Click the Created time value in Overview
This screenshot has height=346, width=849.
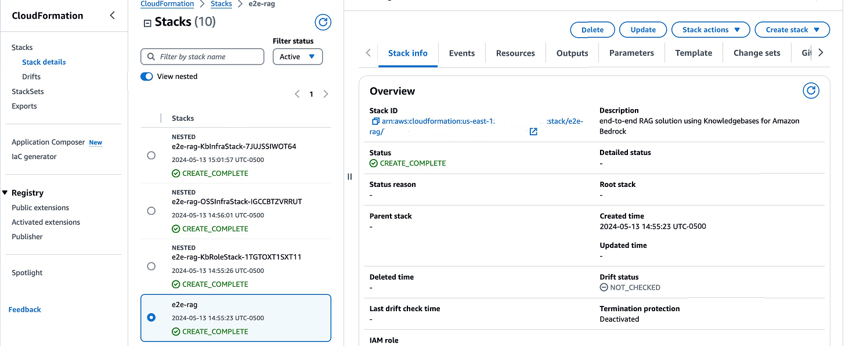click(x=653, y=226)
